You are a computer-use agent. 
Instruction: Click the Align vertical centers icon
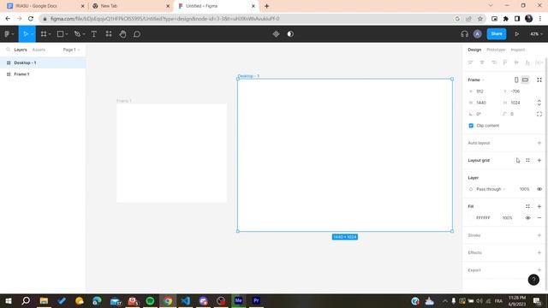coord(516,62)
